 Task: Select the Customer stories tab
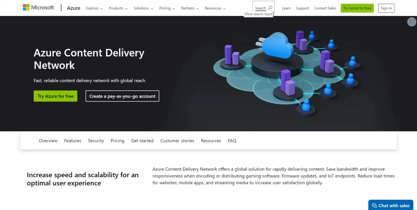pyautogui.click(x=177, y=141)
